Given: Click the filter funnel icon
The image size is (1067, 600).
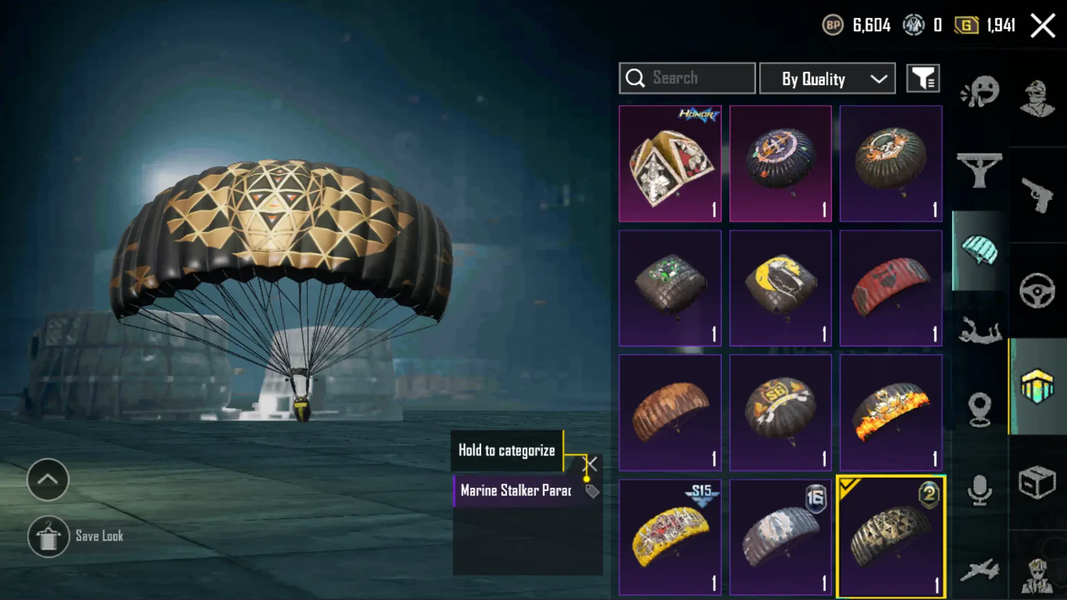Looking at the screenshot, I should point(923,78).
